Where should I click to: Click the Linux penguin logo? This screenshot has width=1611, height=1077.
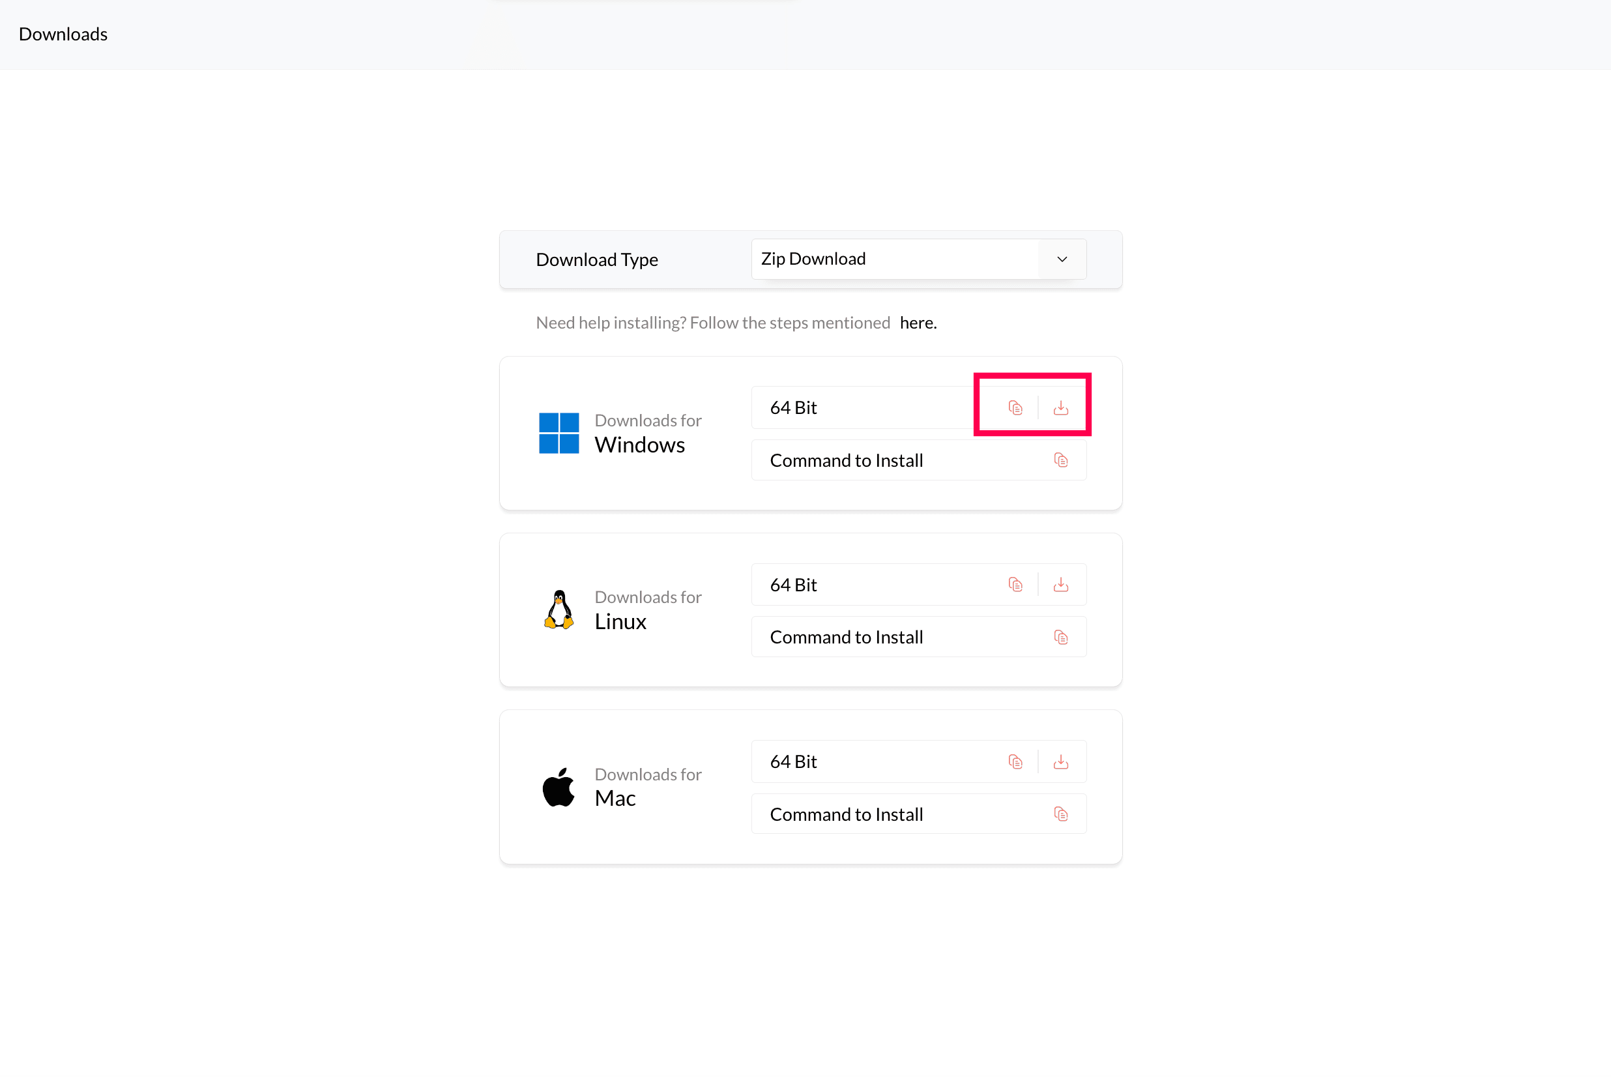559,610
